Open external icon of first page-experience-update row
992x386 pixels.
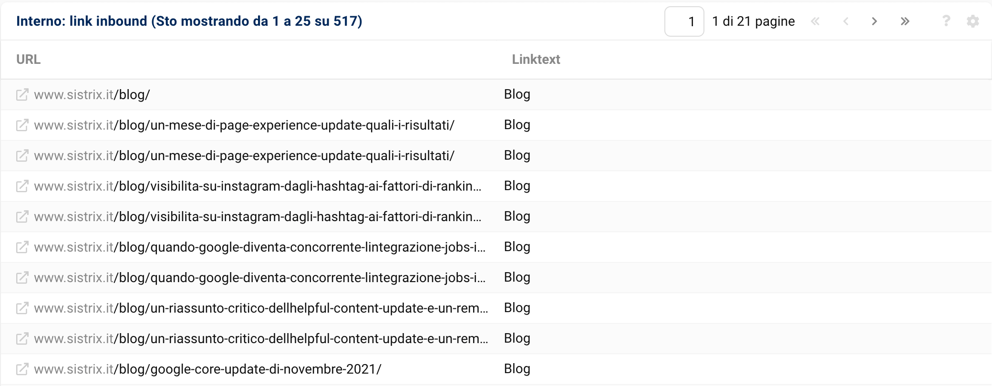22,125
